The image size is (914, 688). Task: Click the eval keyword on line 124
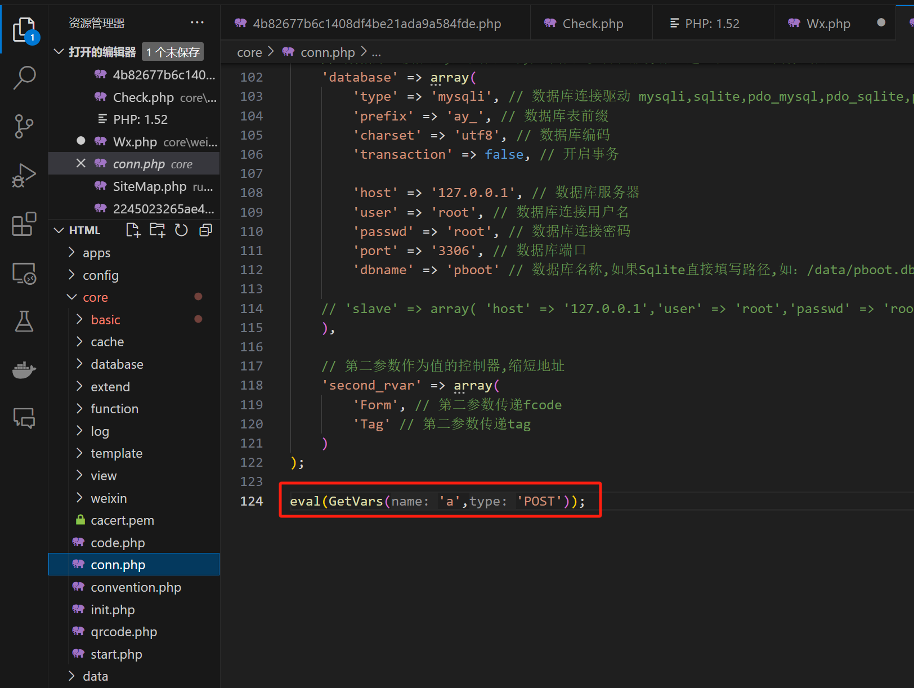[305, 501]
